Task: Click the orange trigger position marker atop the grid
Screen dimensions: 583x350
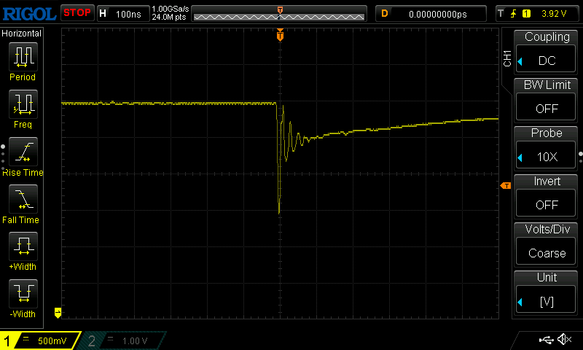Action: (280, 35)
